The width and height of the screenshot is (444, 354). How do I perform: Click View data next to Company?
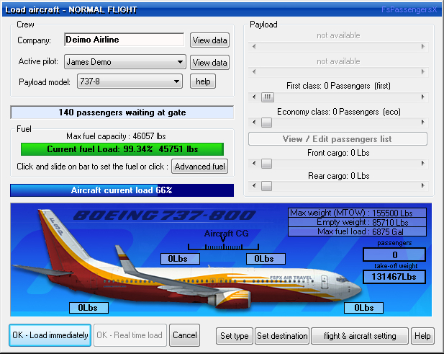209,40
